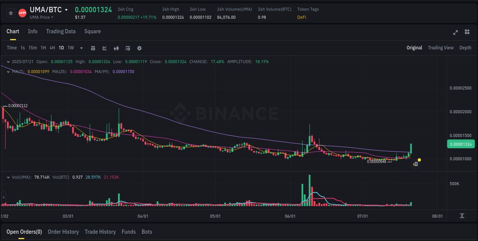The image size is (478, 241).
Task: Open the UMA/BTC pair dropdown
Action: [x=66, y=10]
